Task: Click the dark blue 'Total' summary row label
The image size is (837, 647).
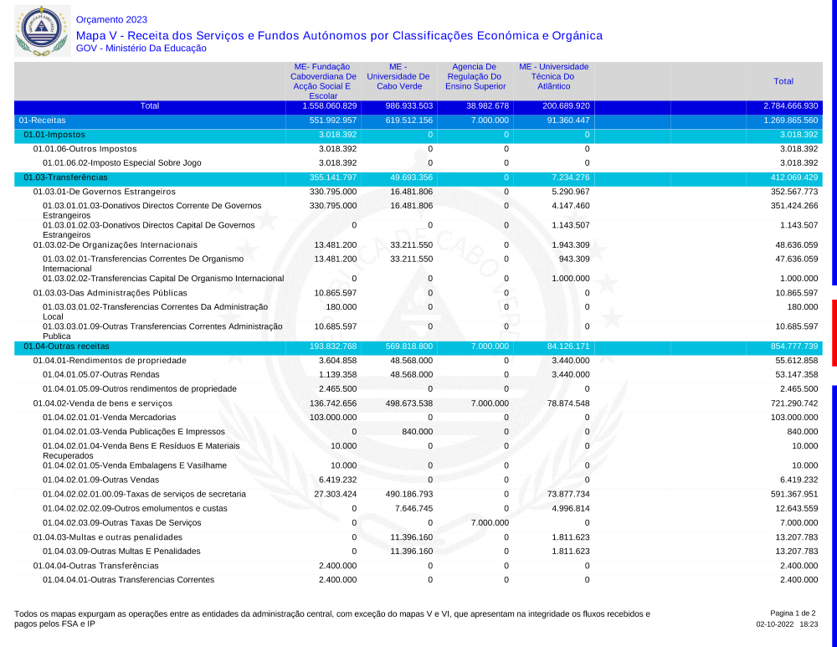Action: pyautogui.click(x=150, y=106)
